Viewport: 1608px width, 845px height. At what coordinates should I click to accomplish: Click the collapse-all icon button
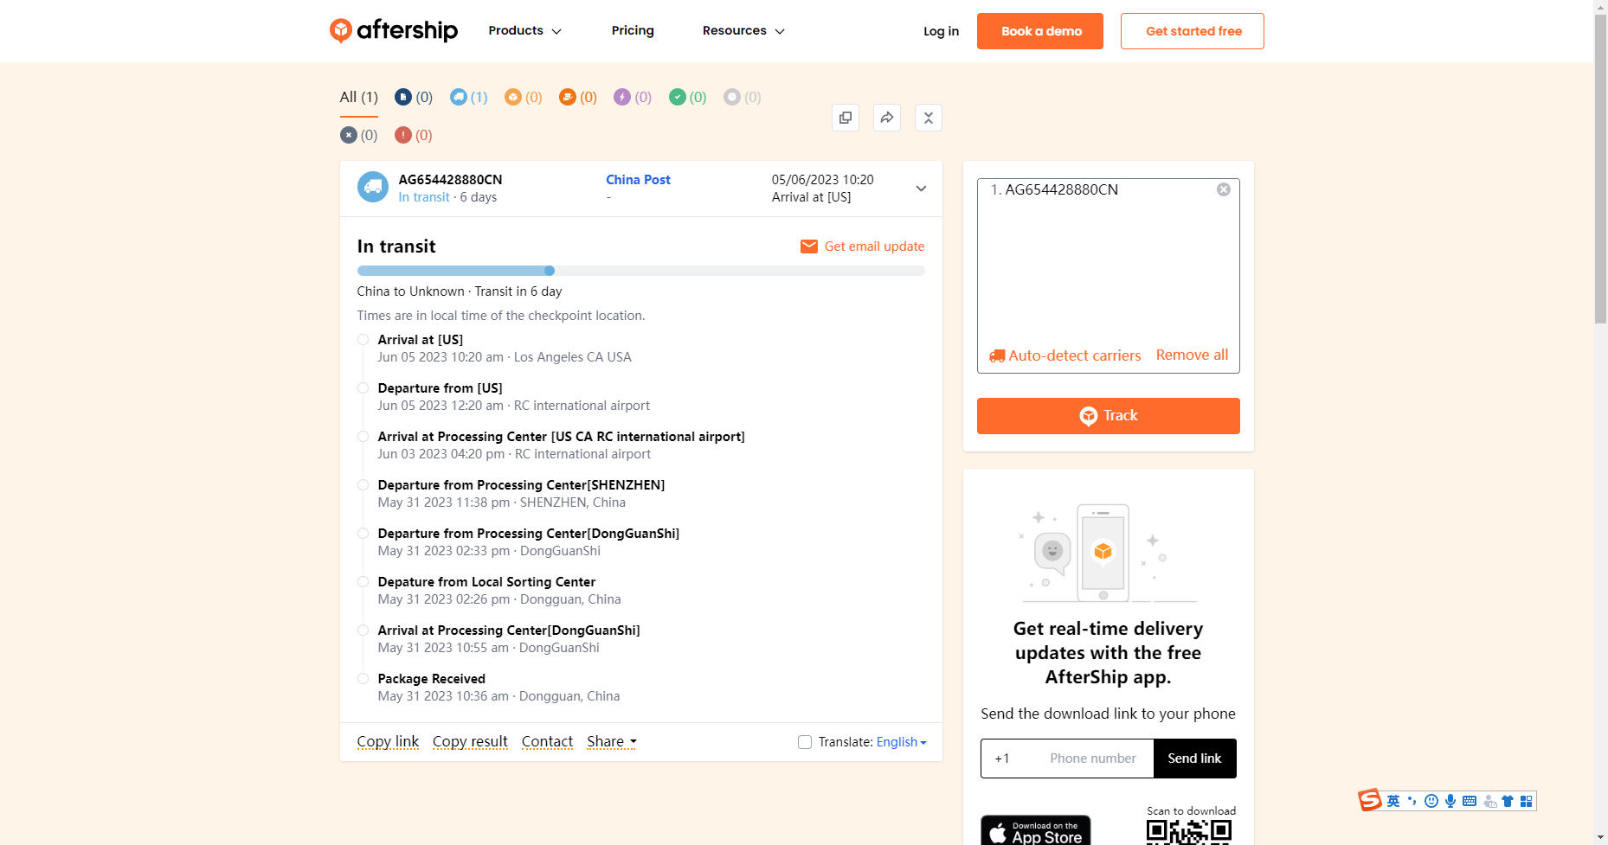(x=928, y=118)
